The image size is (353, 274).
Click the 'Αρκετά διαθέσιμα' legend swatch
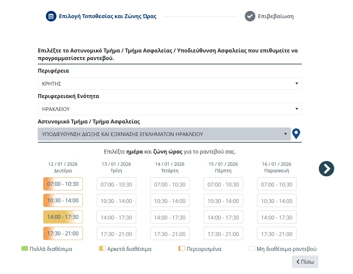102,249
